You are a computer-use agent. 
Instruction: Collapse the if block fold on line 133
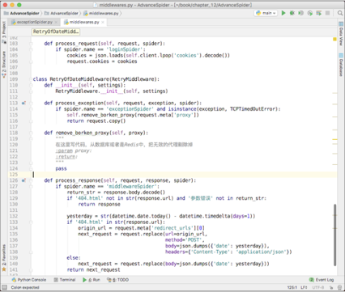[31, 222]
